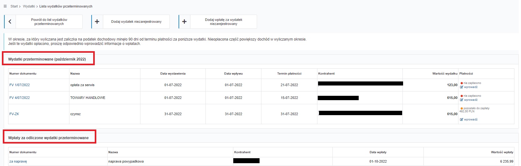Viewport: 521px width, 166px height.
Task: Open the hamburger menu icon
Action: (5, 6)
